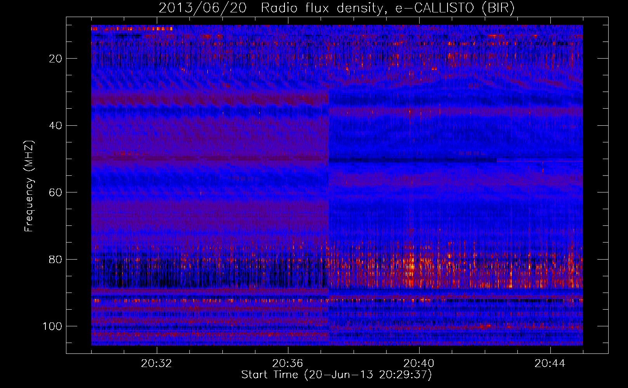Click the Start Time axis label
The height and width of the screenshot is (388, 628).
click(x=337, y=375)
